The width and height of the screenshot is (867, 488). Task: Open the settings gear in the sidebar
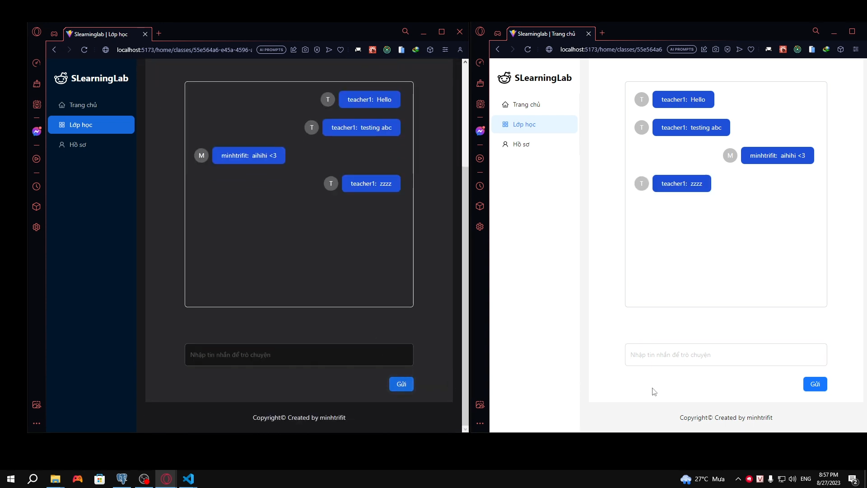click(x=37, y=227)
